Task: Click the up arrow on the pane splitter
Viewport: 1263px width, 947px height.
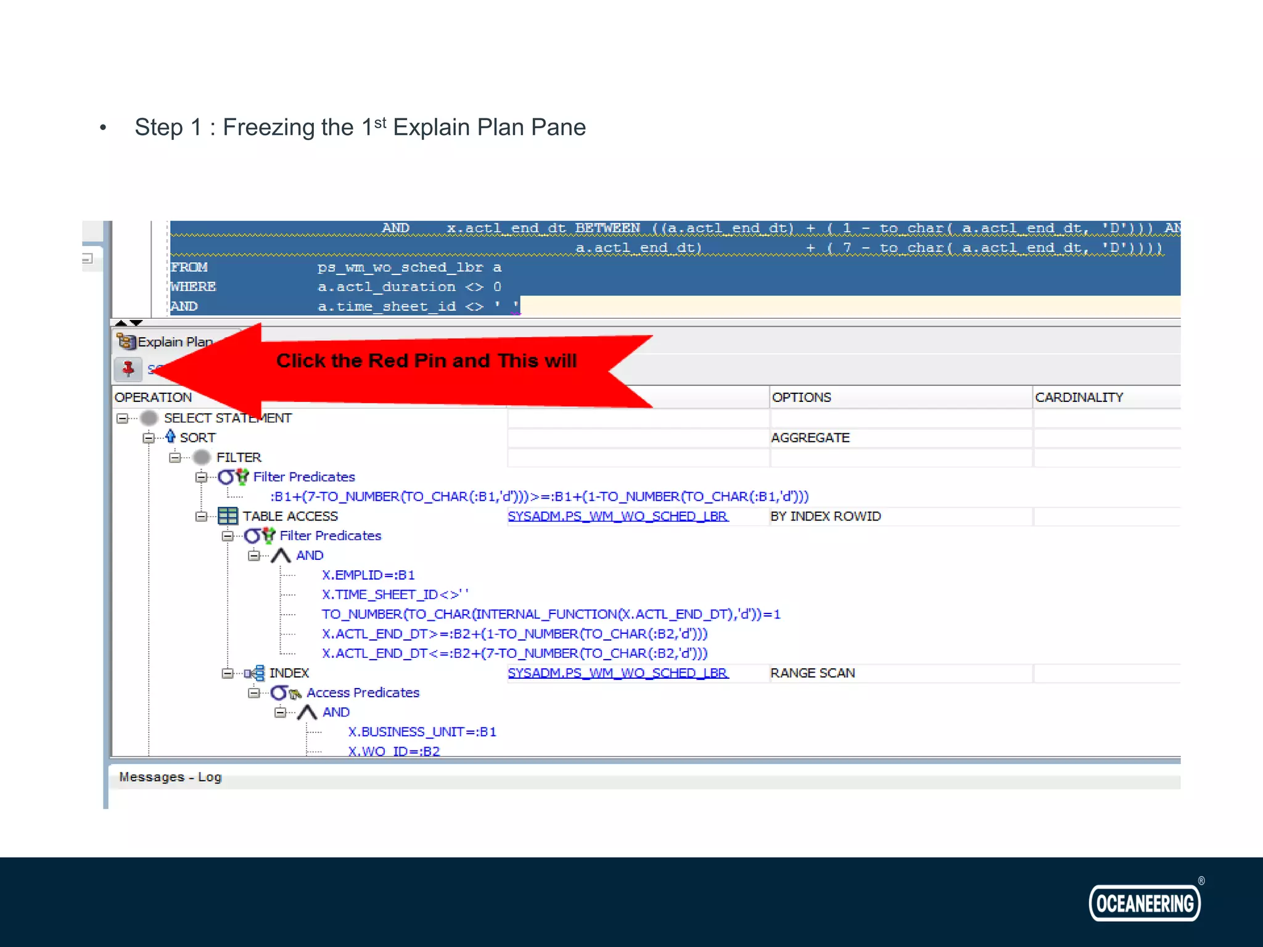Action: [121, 323]
